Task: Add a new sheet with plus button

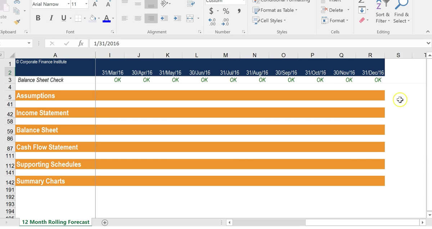Action: coord(105,223)
